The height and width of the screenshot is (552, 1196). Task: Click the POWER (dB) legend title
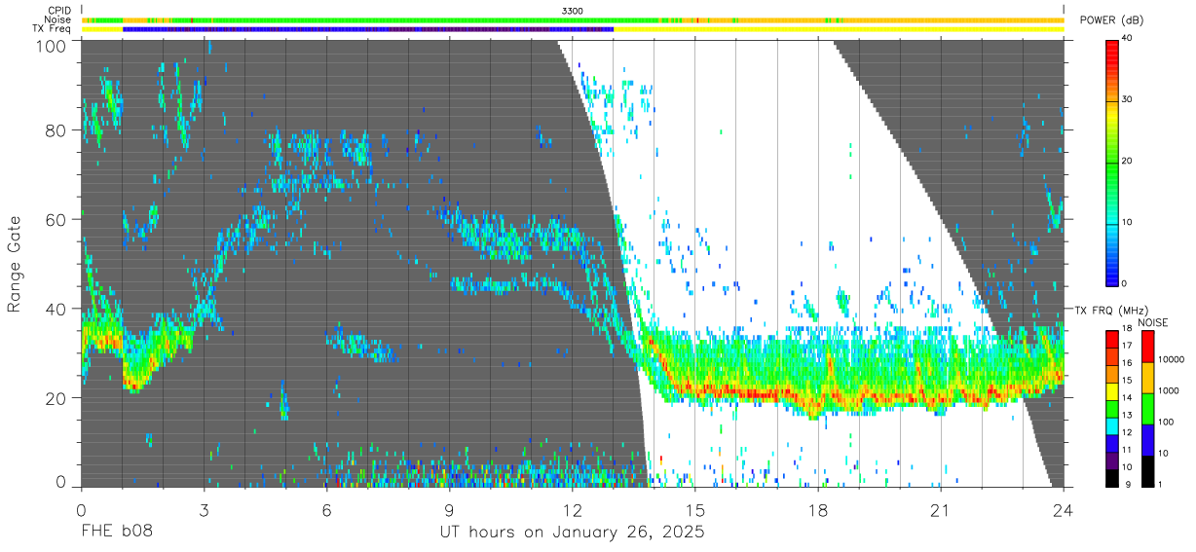point(1112,19)
